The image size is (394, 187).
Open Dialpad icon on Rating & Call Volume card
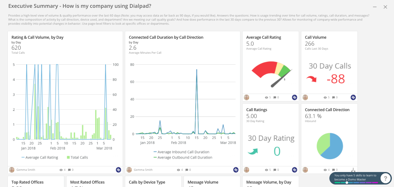(118, 170)
